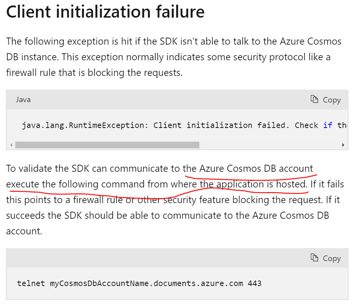Click the horizontal scrollbar thumb under the Java code

107,145
